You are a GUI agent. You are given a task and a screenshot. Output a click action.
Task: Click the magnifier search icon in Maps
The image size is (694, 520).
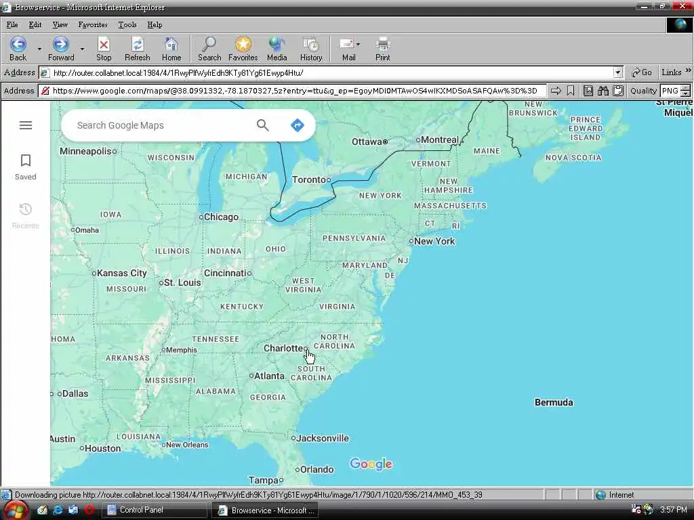click(263, 125)
